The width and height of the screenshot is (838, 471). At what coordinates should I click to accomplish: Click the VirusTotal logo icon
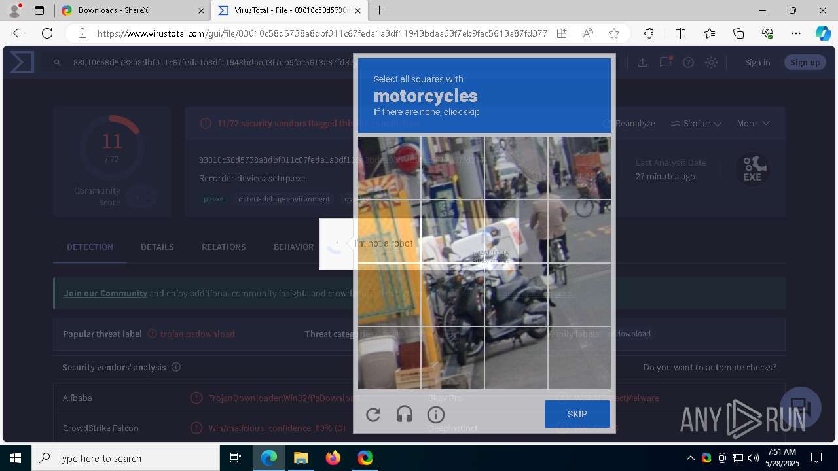pyautogui.click(x=22, y=62)
